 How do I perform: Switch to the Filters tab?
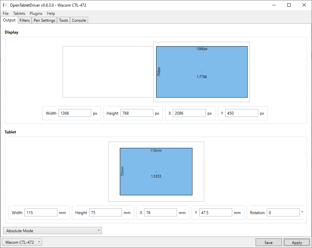click(x=25, y=20)
